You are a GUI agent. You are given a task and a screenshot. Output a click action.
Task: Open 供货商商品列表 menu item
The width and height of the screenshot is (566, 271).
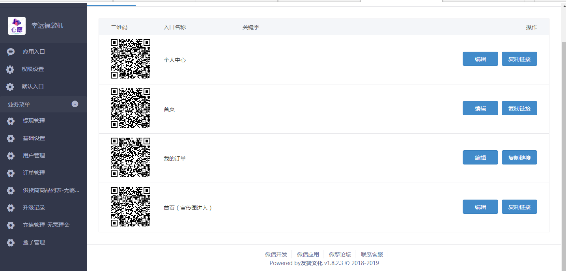click(51, 190)
